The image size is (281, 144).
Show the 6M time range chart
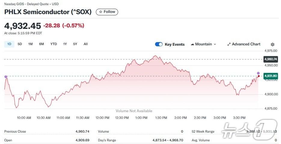click(x=41, y=44)
